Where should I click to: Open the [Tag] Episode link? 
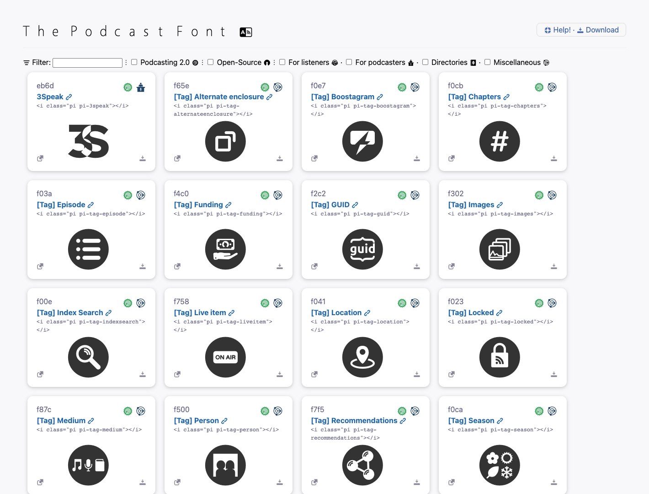61,204
